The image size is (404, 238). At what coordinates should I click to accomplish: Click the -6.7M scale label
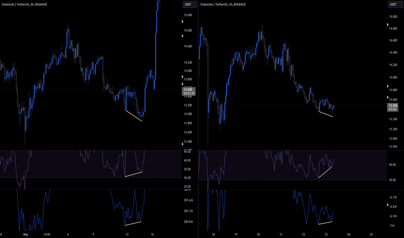[393, 197]
